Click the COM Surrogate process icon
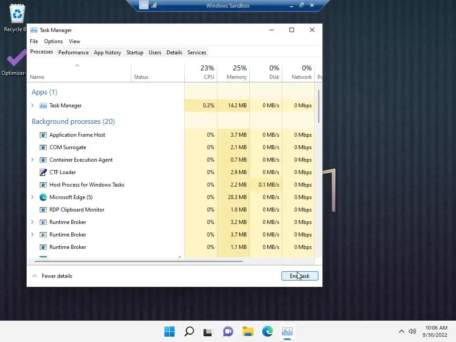Viewport: 456px width, 342px height. [43, 147]
